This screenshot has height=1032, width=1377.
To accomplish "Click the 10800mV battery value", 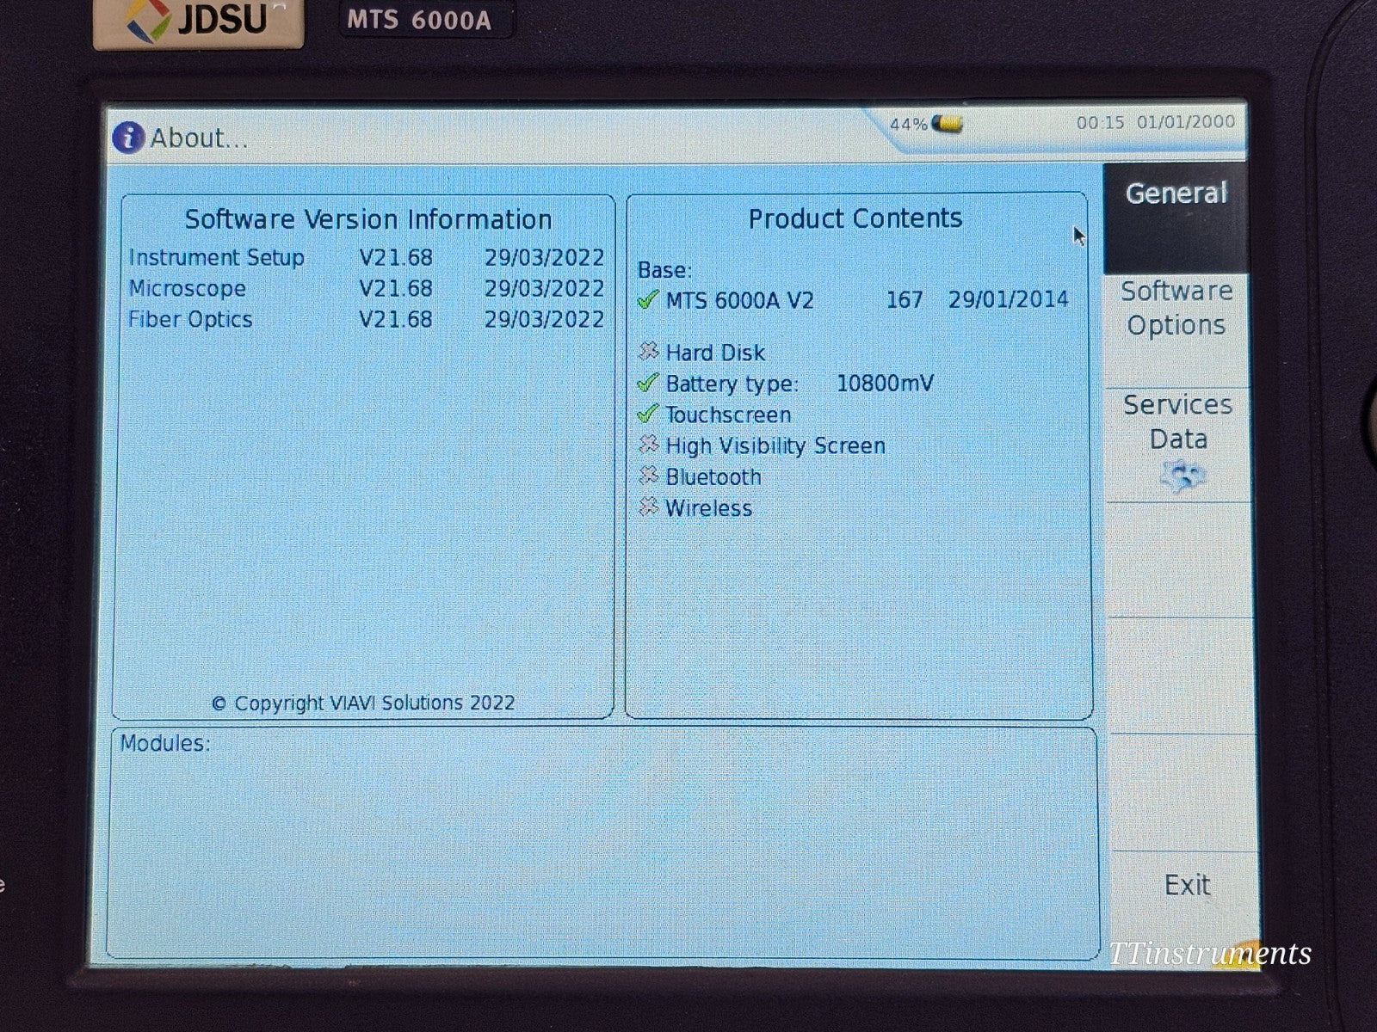I will point(885,383).
